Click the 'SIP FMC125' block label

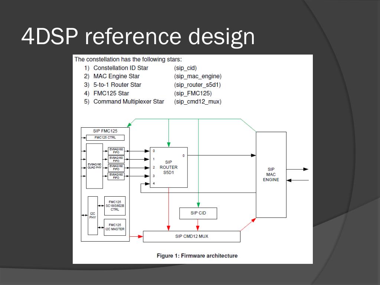pos(105,131)
